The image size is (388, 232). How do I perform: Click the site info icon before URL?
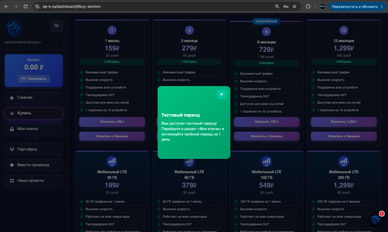point(37,6)
